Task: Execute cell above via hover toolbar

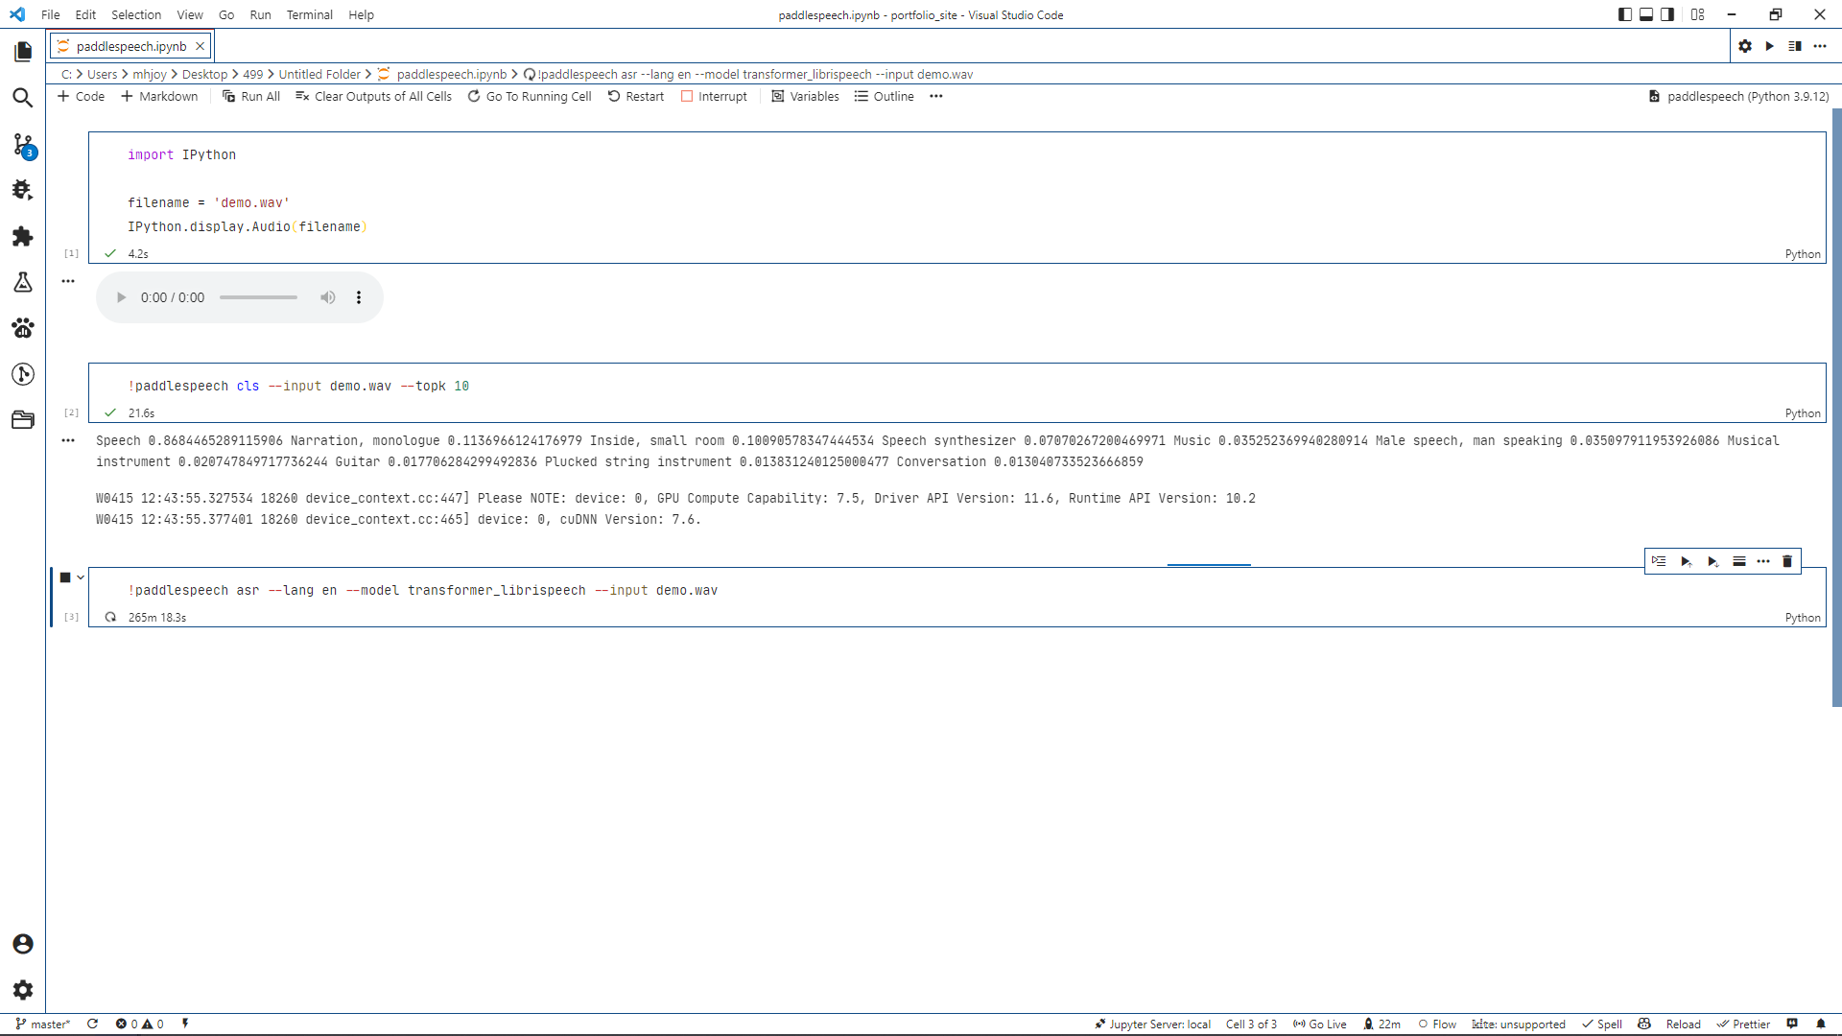Action: point(1687,561)
